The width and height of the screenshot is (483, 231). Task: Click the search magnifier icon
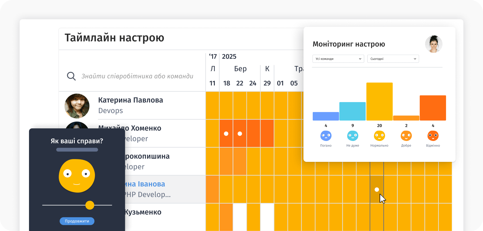tap(71, 76)
